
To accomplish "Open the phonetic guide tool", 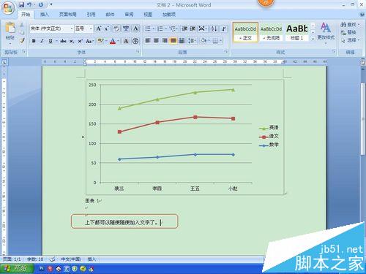I will coord(126,28).
